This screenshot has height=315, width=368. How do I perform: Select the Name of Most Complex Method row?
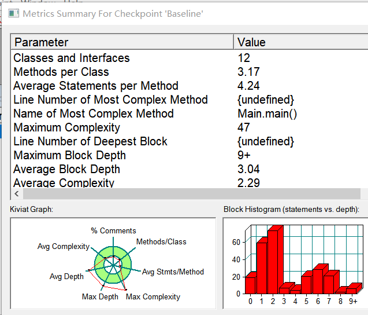pos(189,113)
